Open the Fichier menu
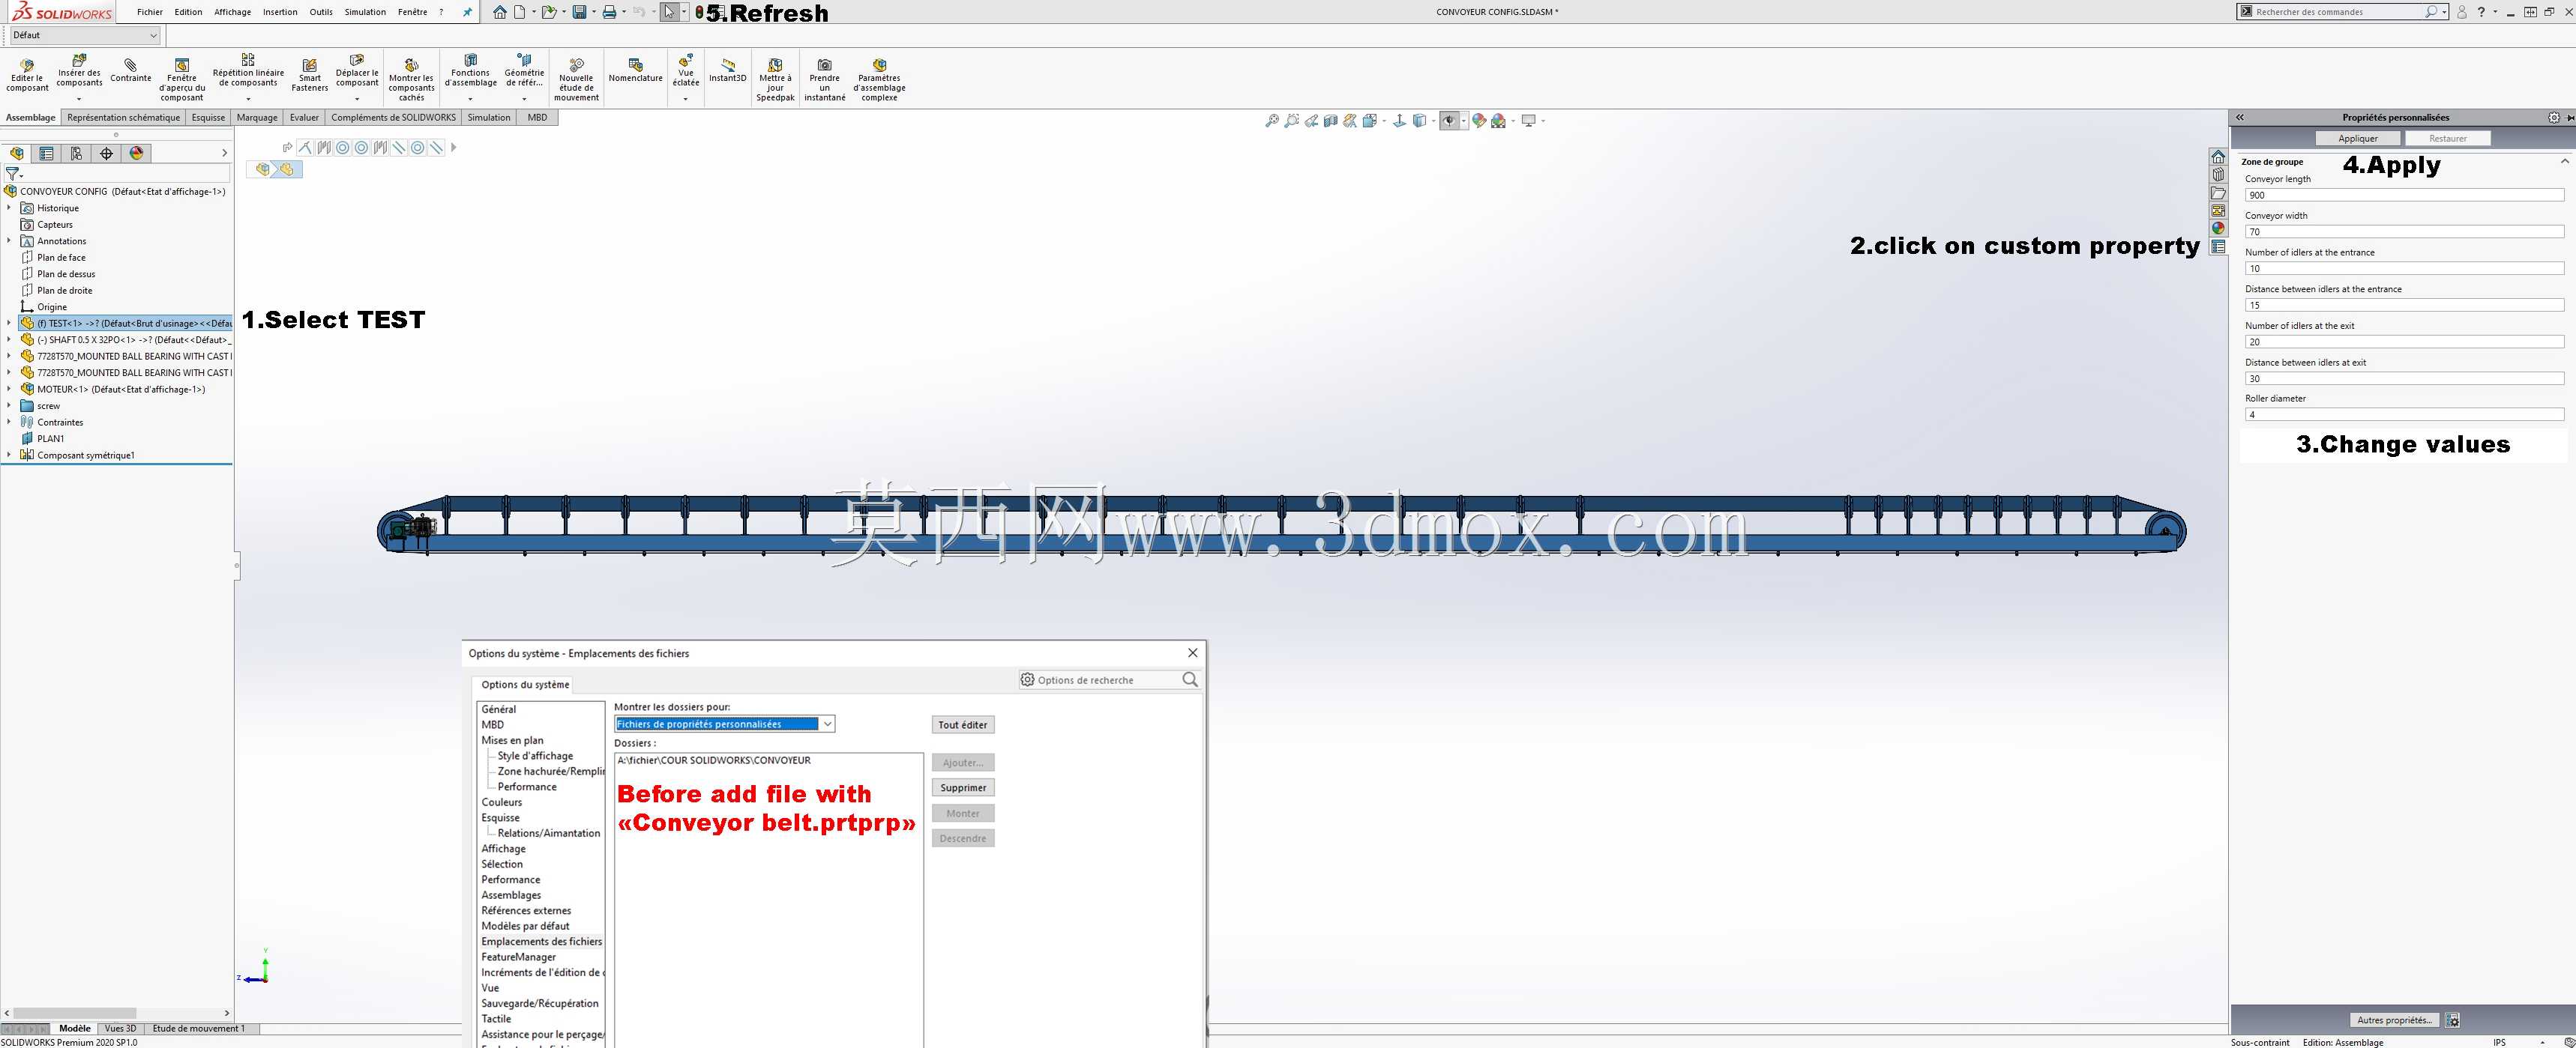This screenshot has width=2576, height=1048. 150,12
